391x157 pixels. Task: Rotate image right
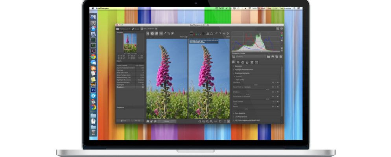tap(220, 33)
